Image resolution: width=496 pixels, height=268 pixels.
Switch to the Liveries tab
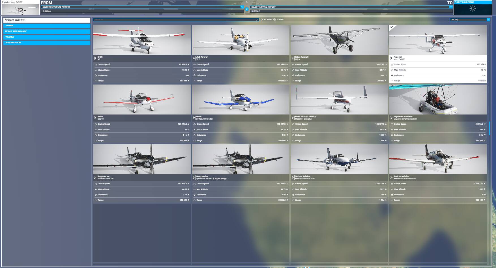(x=47, y=26)
